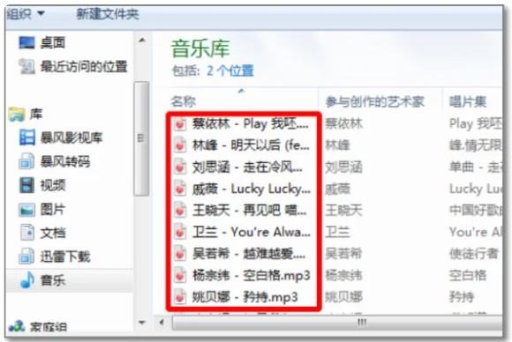Image resolution: width=512 pixels, height=342 pixels.
Task: Click the 音乐 note icon
Action: [27, 279]
